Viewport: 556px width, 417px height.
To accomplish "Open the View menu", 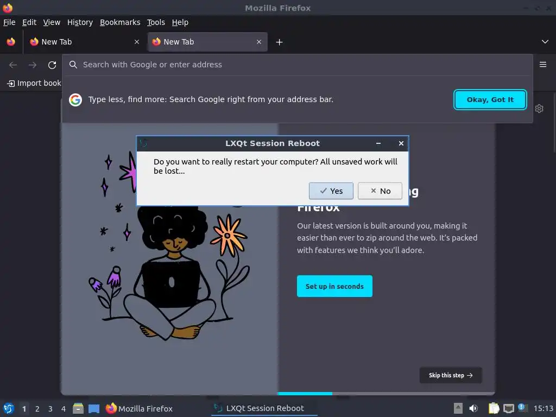I will click(x=52, y=22).
